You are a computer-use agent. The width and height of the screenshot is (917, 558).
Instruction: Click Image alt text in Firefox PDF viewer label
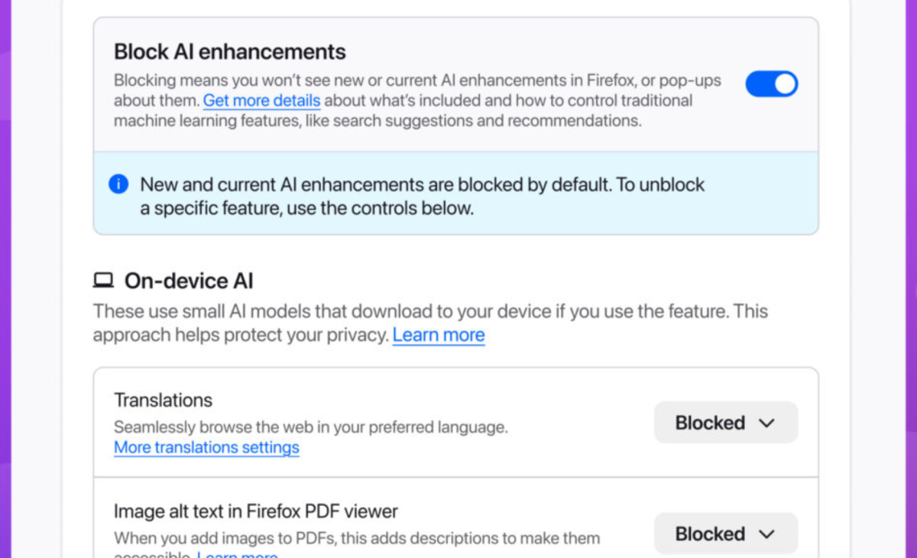[256, 511]
